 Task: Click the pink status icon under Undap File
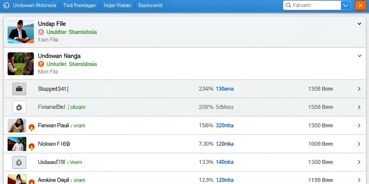coord(41,32)
